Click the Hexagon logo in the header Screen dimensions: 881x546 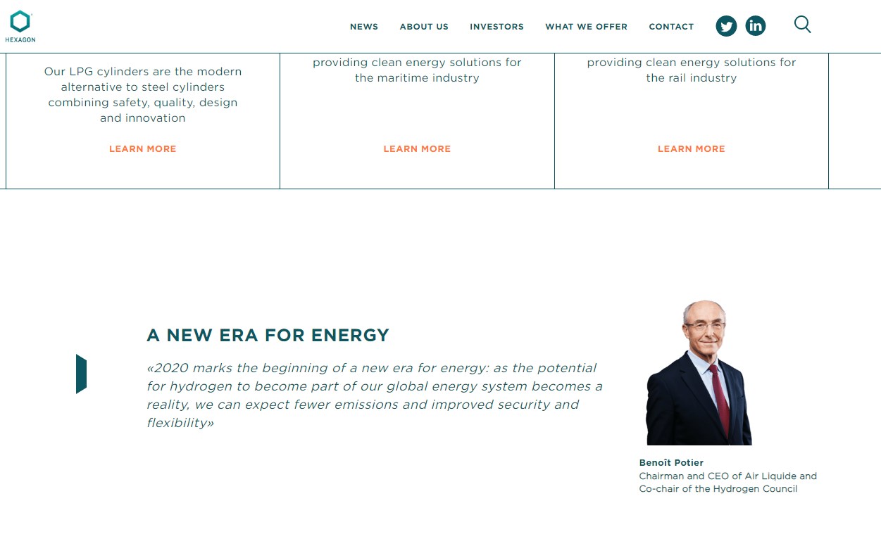coord(20,26)
